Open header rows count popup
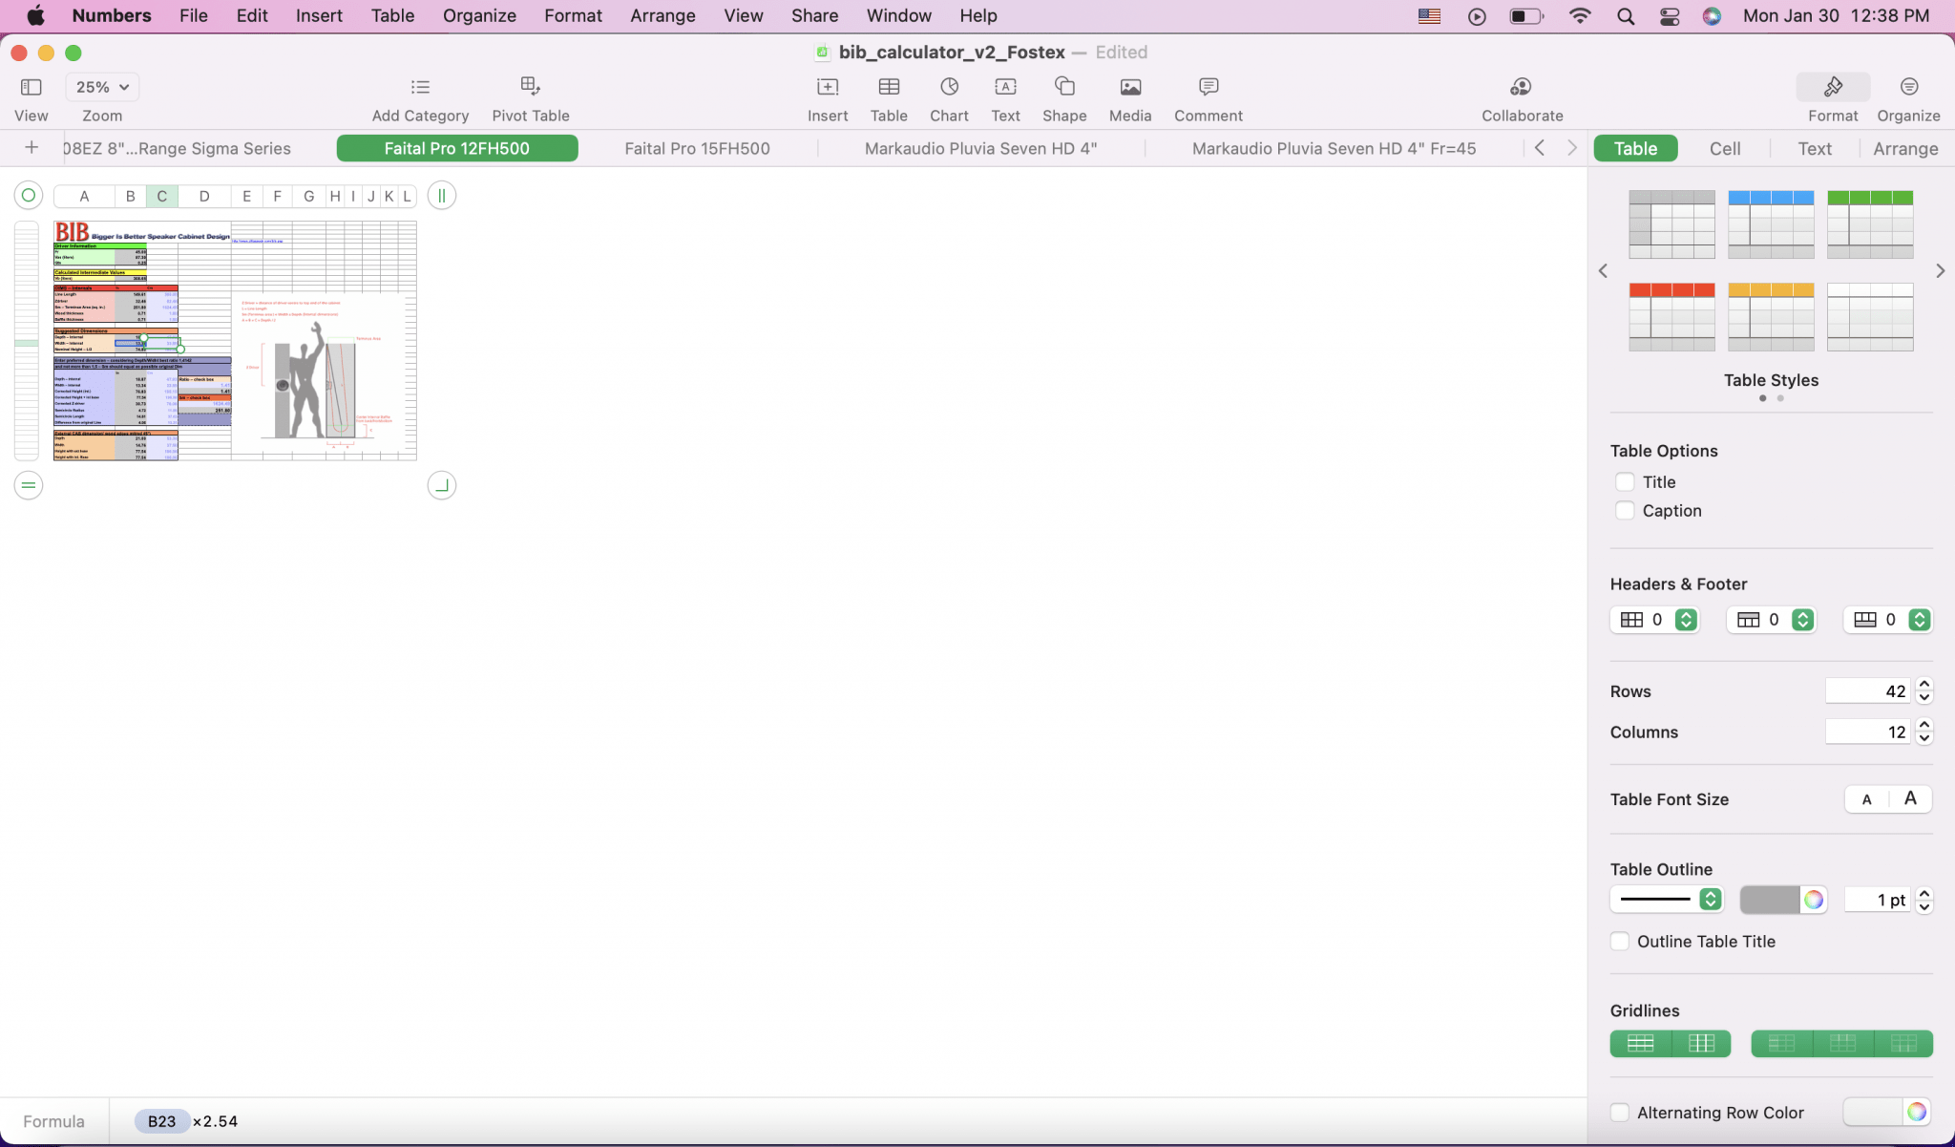This screenshot has width=1955, height=1147. point(1771,620)
